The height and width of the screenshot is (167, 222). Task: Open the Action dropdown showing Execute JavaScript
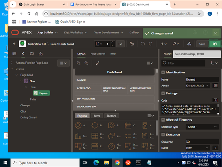coord(198,86)
